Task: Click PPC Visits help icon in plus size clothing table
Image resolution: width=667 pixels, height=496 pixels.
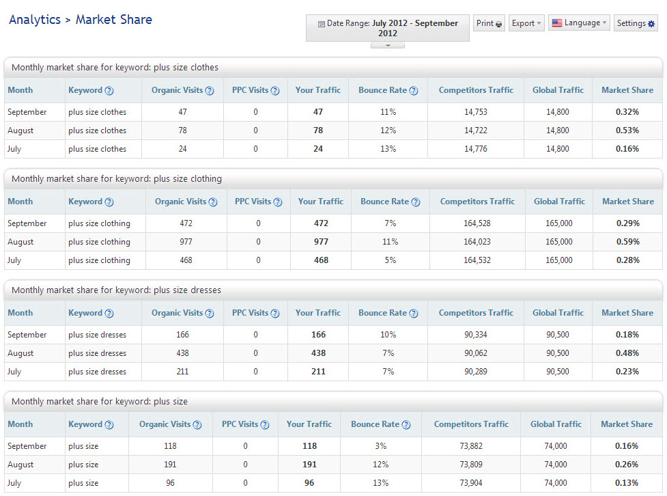Action: coord(277,202)
